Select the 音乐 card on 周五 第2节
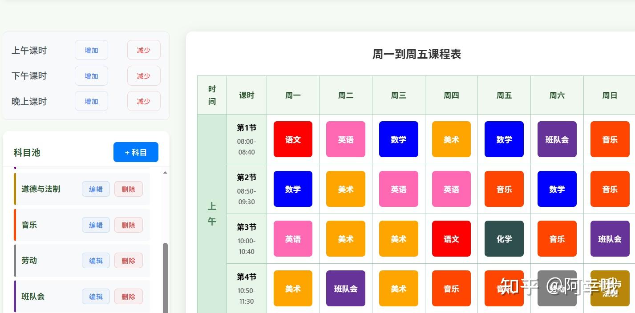Image resolution: width=635 pixels, height=313 pixels. pos(504,189)
